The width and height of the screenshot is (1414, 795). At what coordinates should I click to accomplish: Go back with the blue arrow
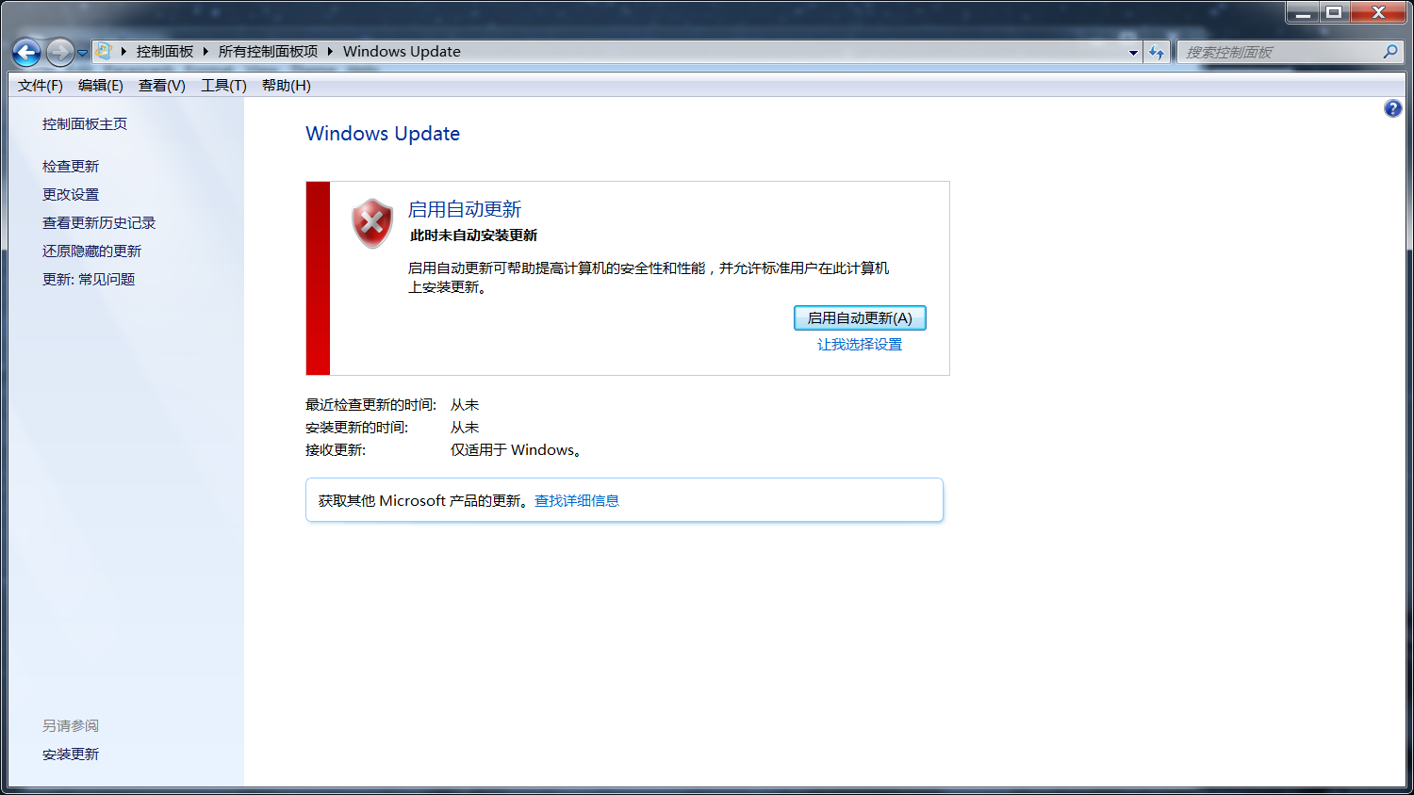point(26,53)
